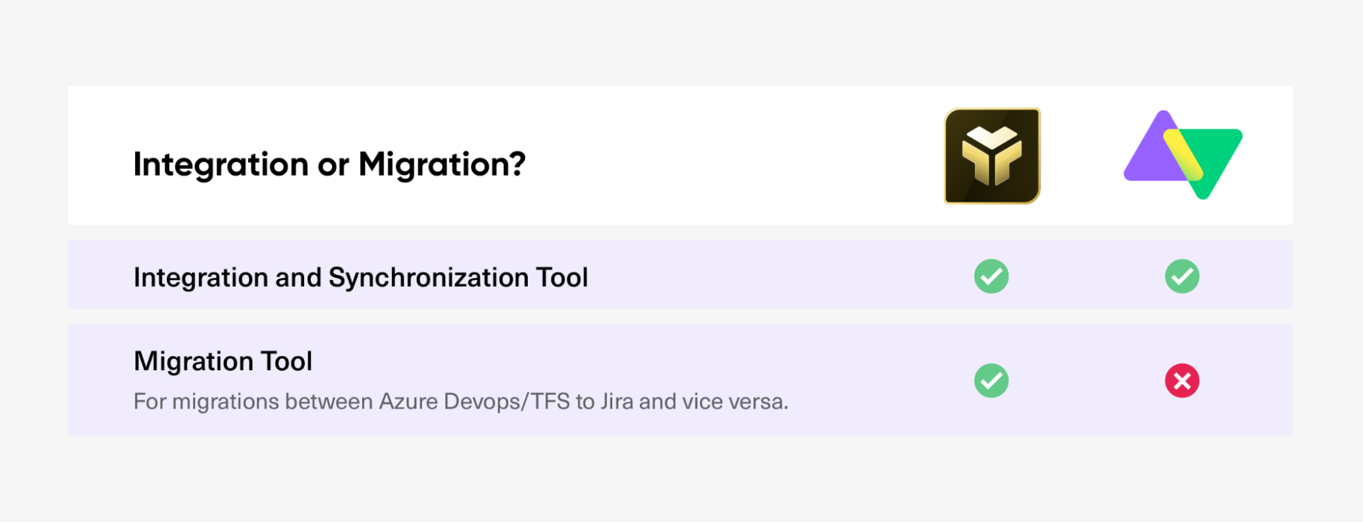Click the red X in Migration Tool row
The image size is (1363, 523).
click(x=1182, y=381)
